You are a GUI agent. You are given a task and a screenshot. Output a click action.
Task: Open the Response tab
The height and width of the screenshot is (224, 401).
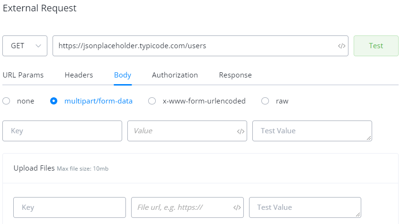pyautogui.click(x=235, y=75)
